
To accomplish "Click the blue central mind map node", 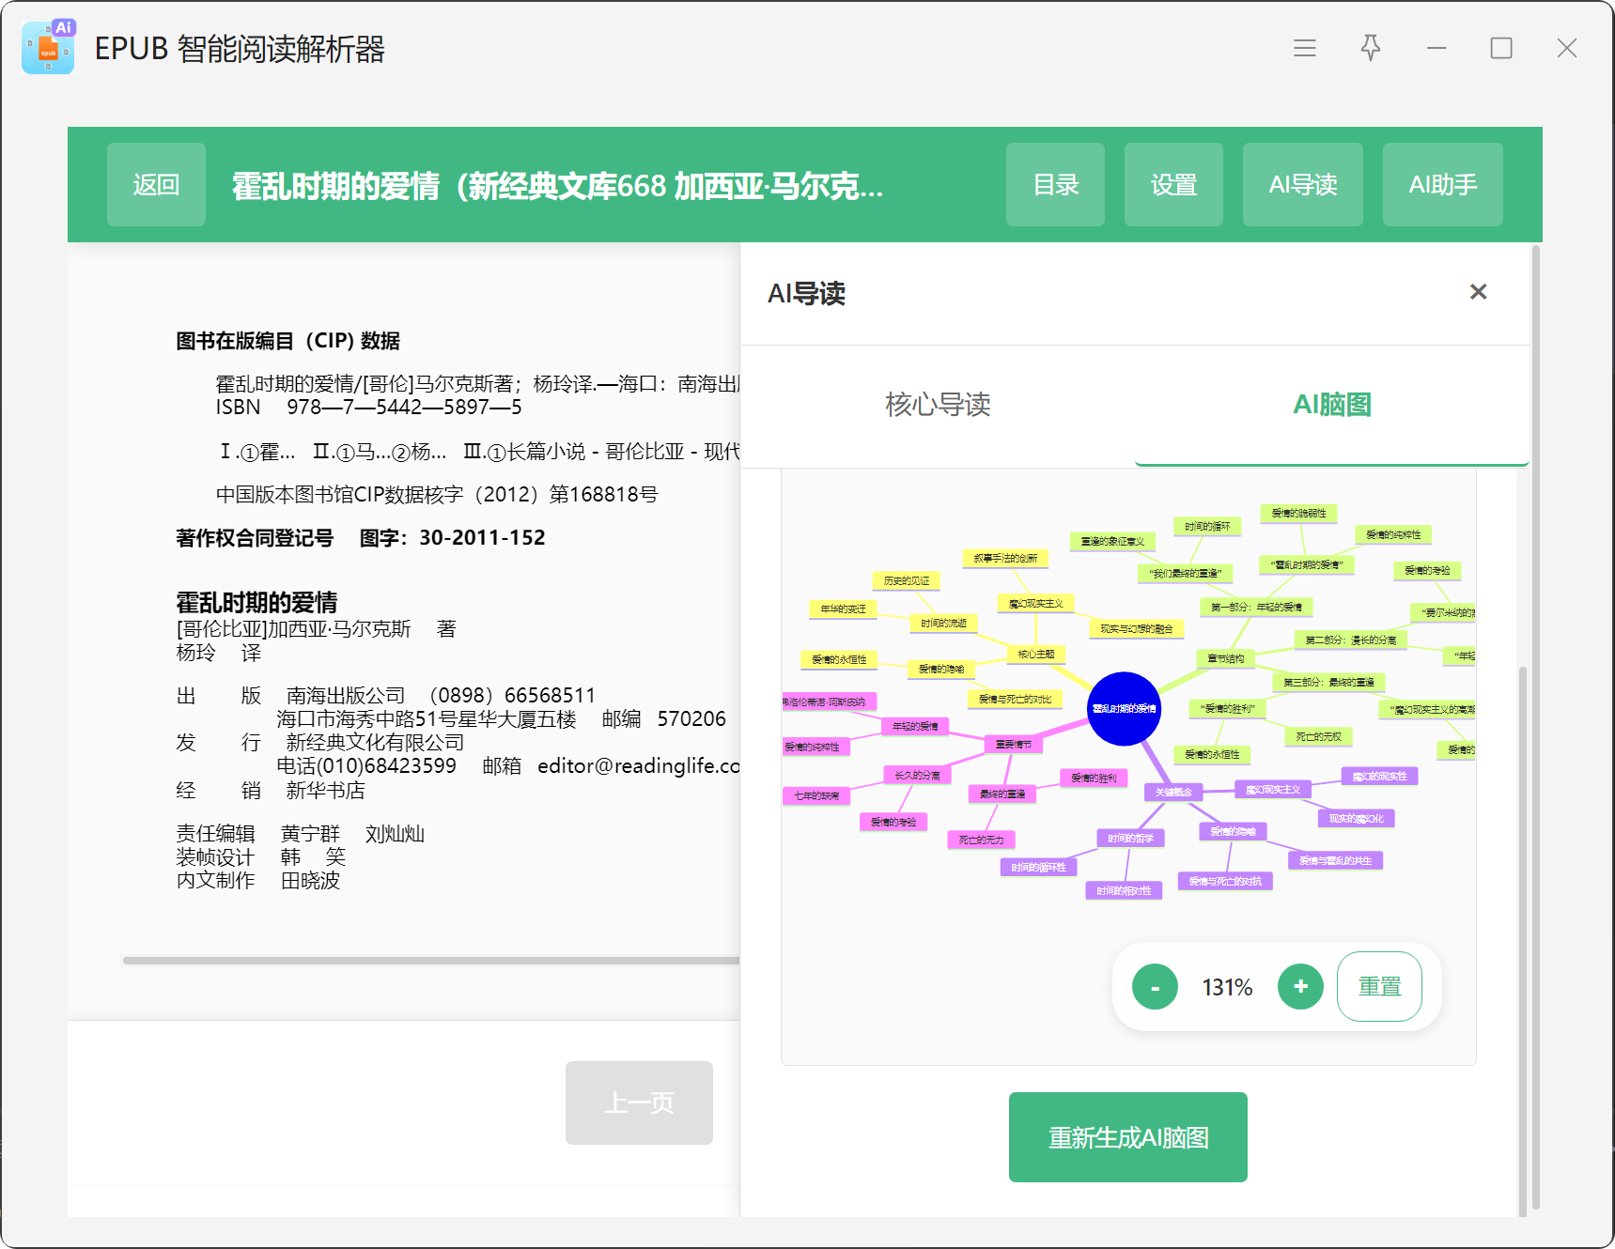I will click(x=1124, y=709).
